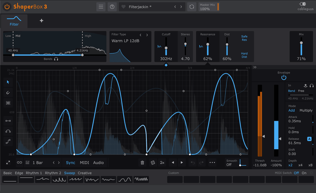Open the hamburger main menu
The width and height of the screenshot is (316, 193).
(101, 7)
